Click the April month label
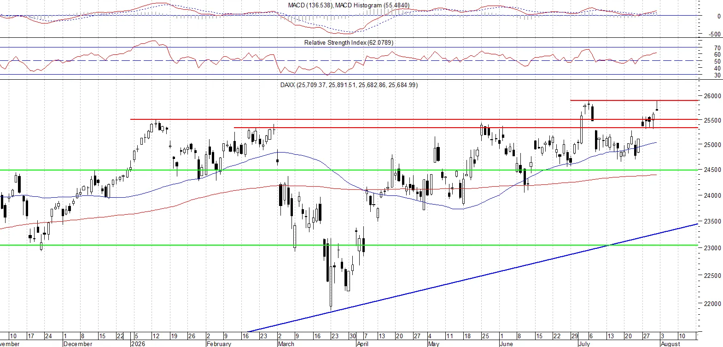Image resolution: width=723 pixels, height=347 pixels. [x=363, y=344]
